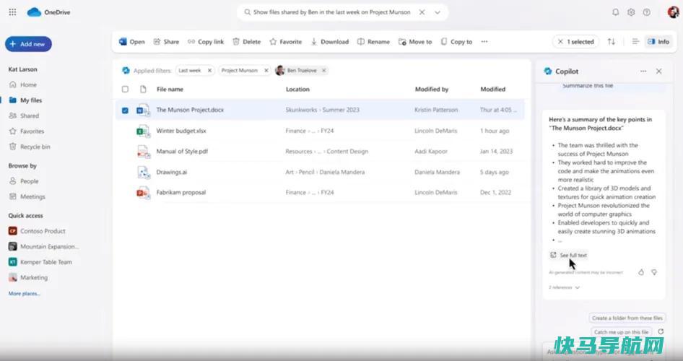Image resolution: width=683 pixels, height=361 pixels.
Task: Rename the selected file
Action: pos(373,42)
